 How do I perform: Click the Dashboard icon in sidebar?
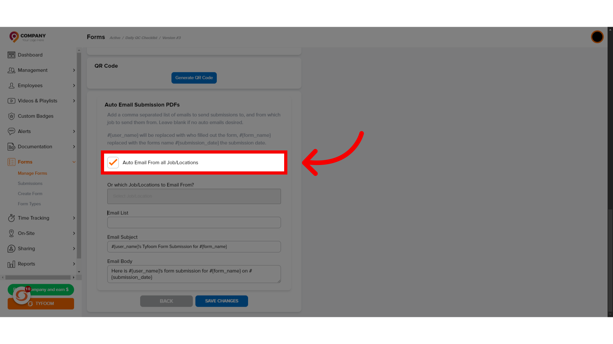point(11,54)
